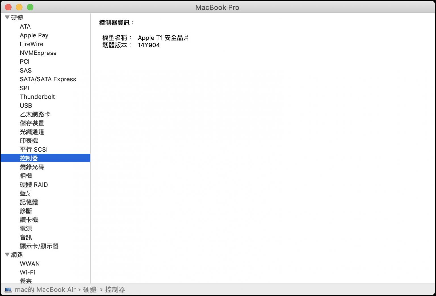Select 平行 SCSI in the hardware list
This screenshot has height=296, width=436.
pos(33,149)
